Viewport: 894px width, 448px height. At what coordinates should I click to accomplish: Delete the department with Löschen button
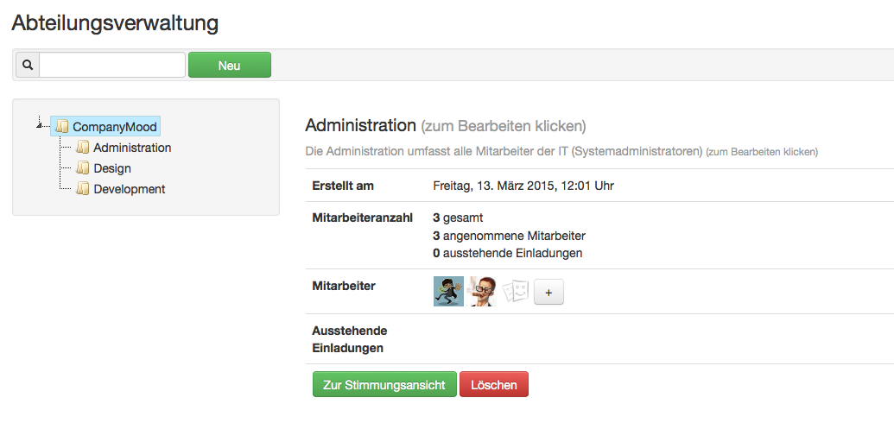tap(493, 385)
